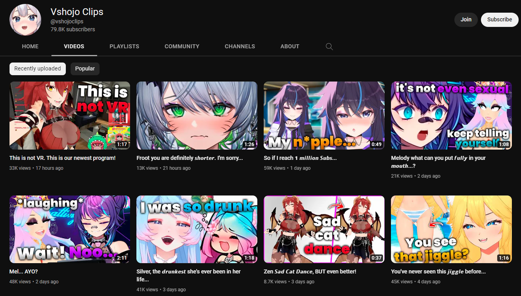The height and width of the screenshot is (296, 521).
Task: Click the 0:49 duration badge
Action: pyautogui.click(x=376, y=144)
